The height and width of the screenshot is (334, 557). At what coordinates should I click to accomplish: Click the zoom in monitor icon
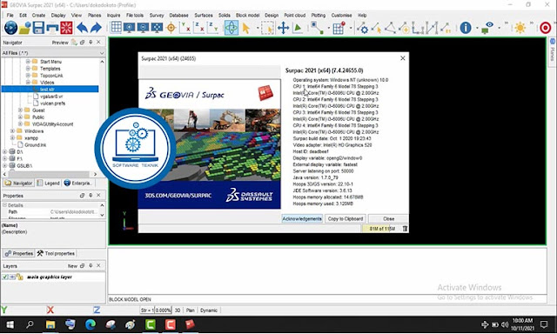tap(129, 28)
